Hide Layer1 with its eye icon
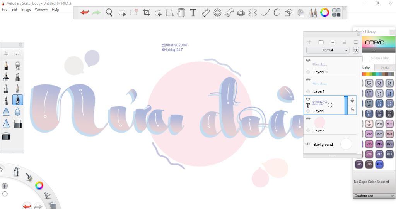The height and width of the screenshot is (209, 396). [308, 79]
